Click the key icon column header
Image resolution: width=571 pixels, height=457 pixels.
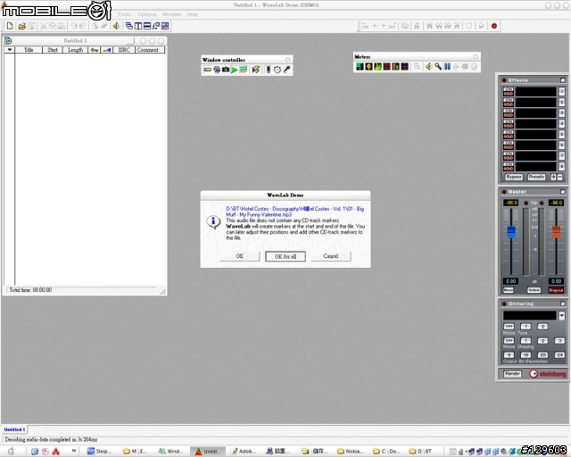95,50
